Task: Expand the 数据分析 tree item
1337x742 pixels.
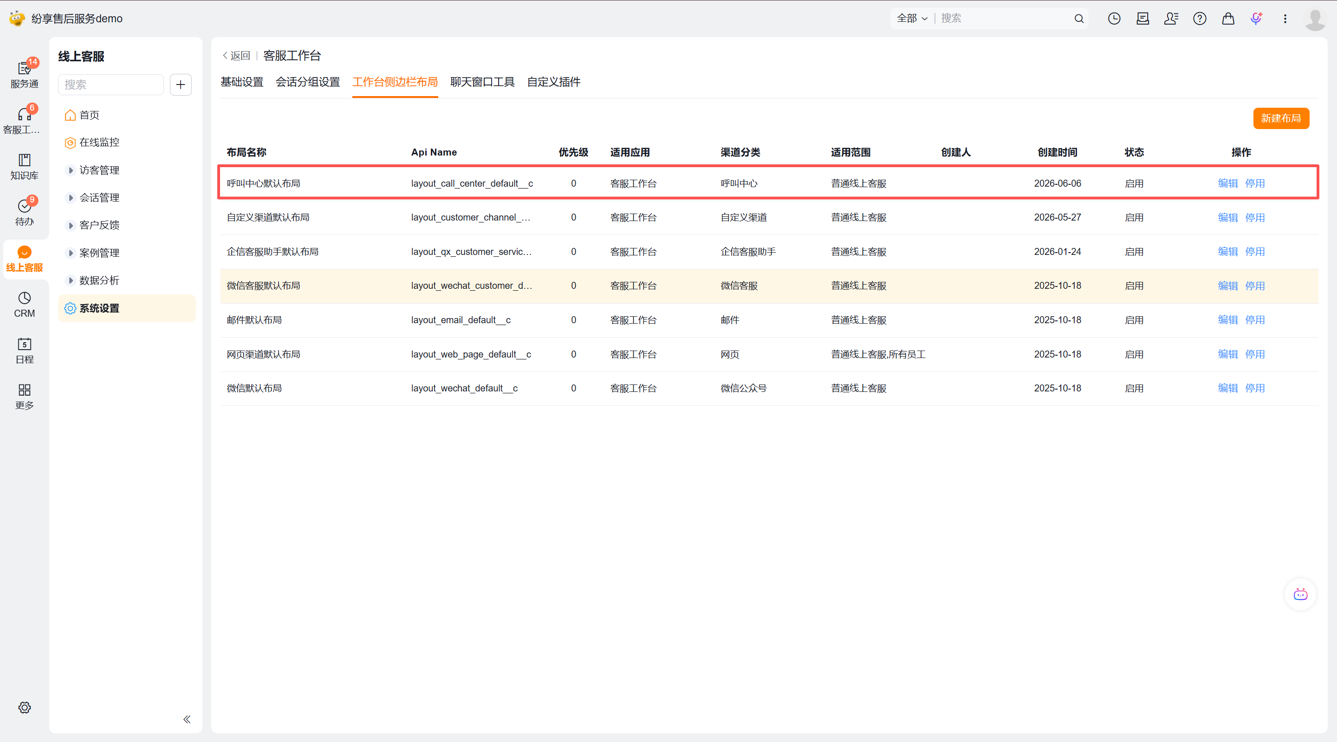Action: click(x=71, y=280)
